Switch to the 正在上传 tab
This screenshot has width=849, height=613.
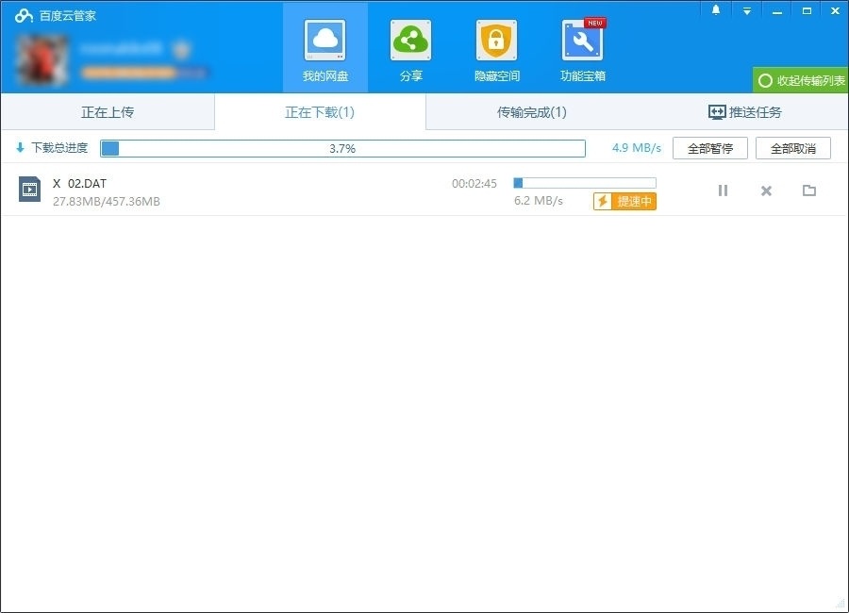[106, 111]
